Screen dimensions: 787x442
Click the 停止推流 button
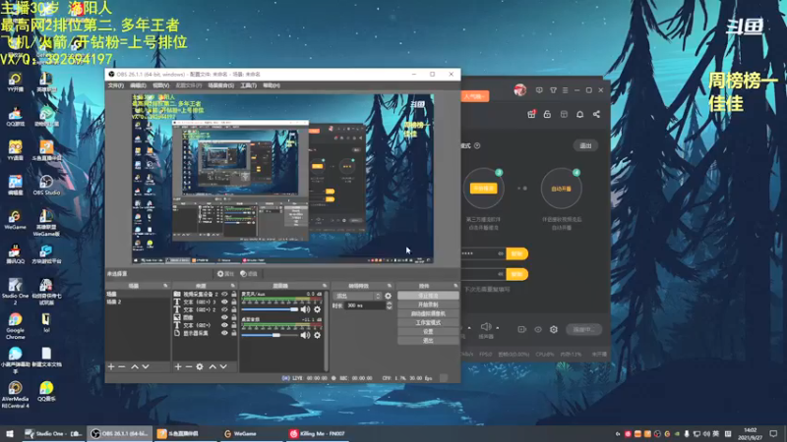click(x=428, y=296)
